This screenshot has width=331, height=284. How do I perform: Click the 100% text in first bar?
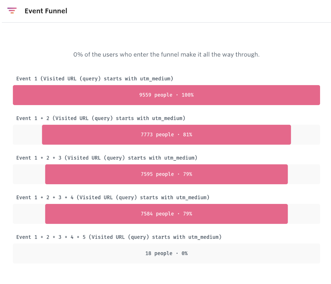click(187, 95)
